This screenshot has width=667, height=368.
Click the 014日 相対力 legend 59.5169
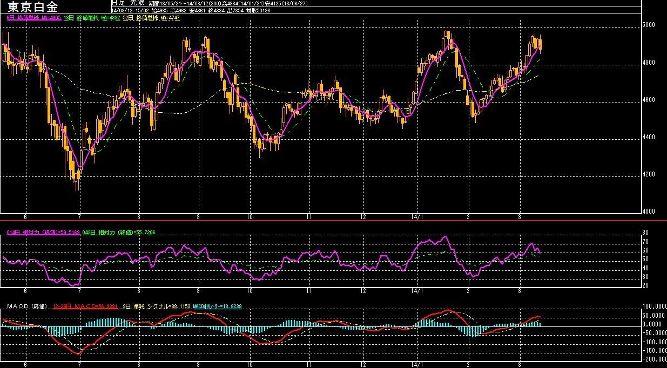pos(43,232)
